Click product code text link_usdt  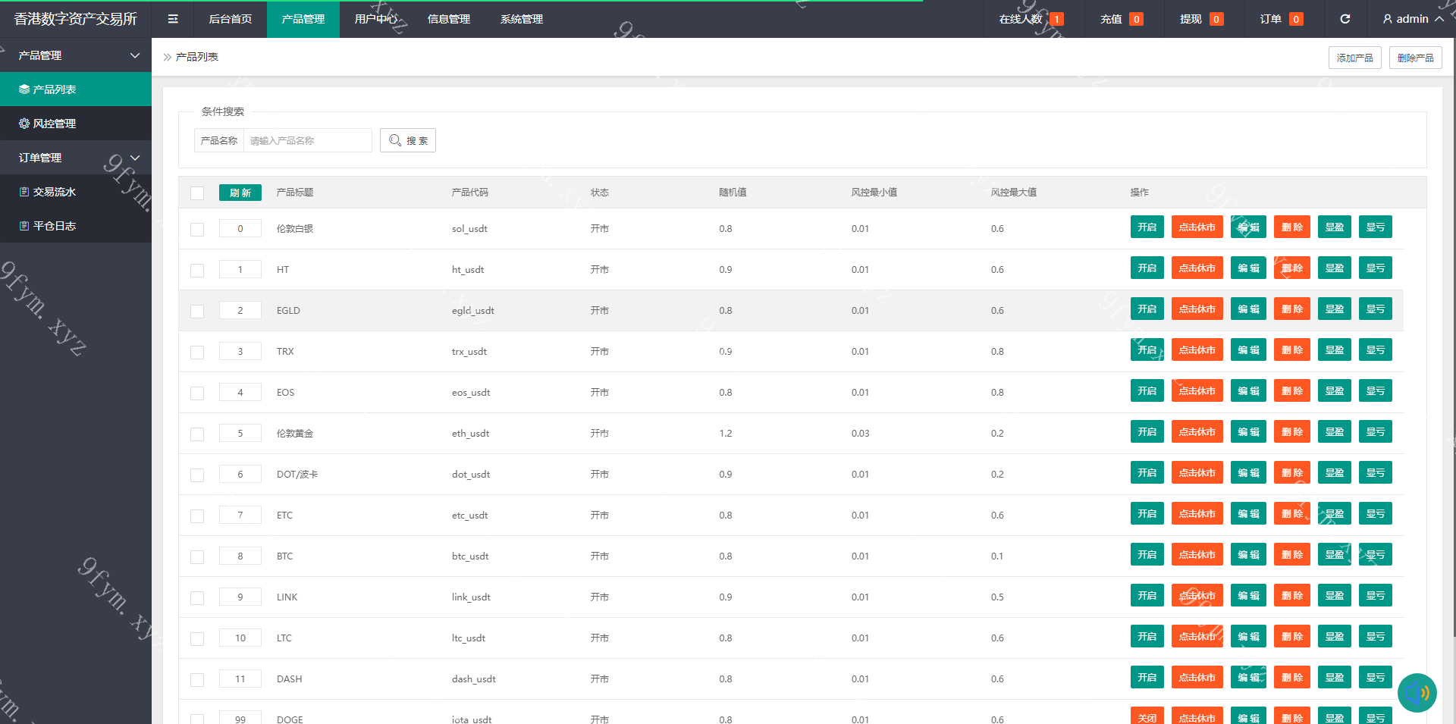pos(471,597)
